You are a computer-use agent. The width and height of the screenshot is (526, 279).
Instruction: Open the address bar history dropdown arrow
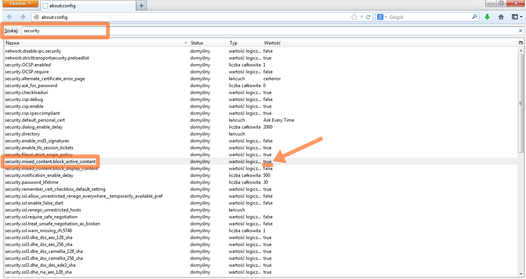point(362,17)
